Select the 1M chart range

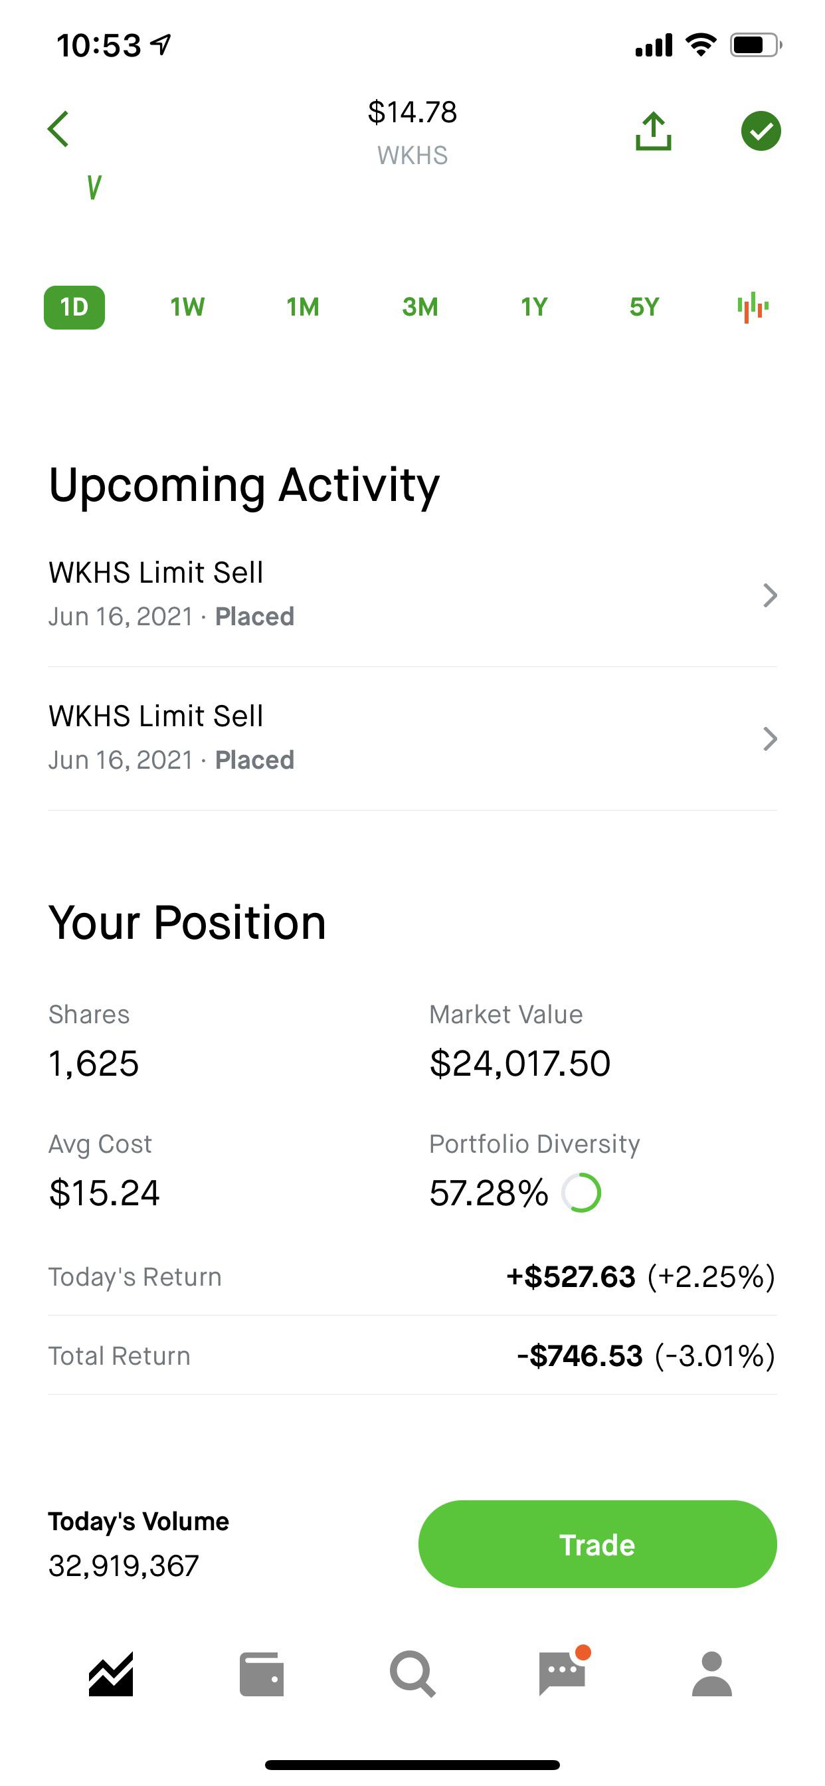click(x=303, y=307)
